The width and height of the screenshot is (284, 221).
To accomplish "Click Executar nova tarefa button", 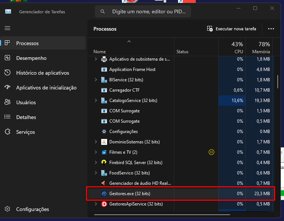I will pos(232,29).
